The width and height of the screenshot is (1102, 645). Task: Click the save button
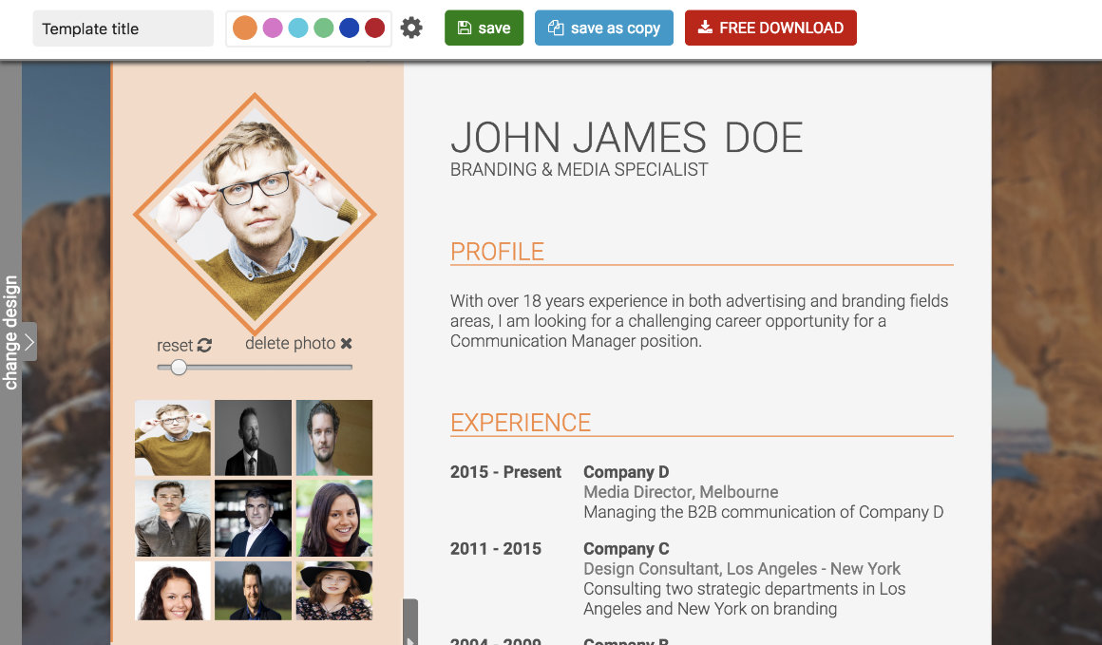[x=484, y=28]
